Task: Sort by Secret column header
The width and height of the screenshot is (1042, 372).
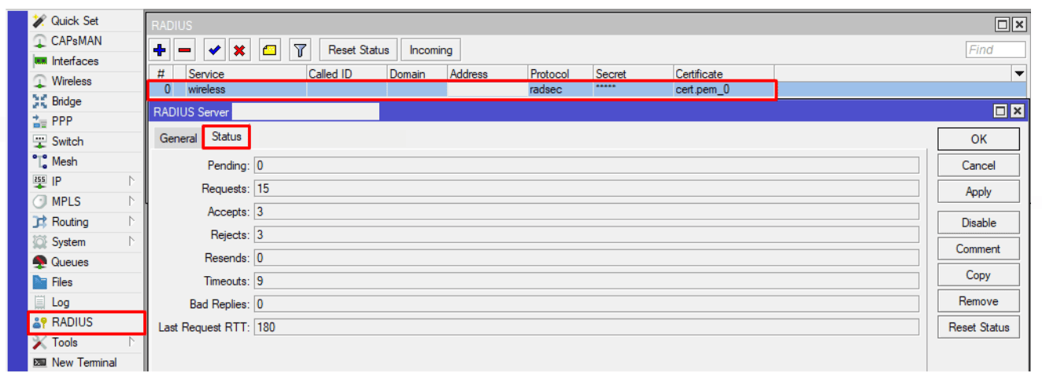Action: point(633,74)
